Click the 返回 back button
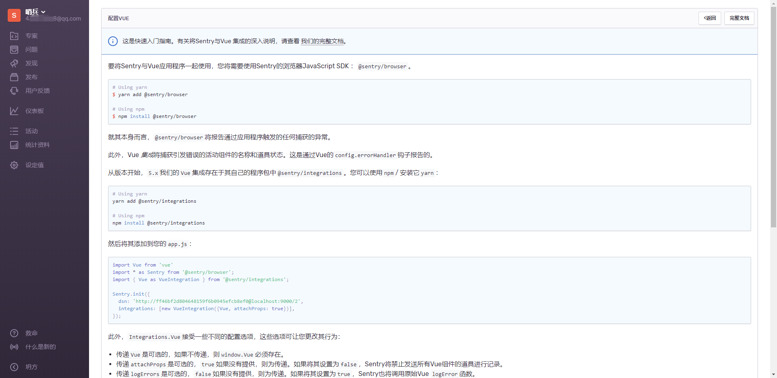Screen dimensions: 777x378 tap(709, 18)
